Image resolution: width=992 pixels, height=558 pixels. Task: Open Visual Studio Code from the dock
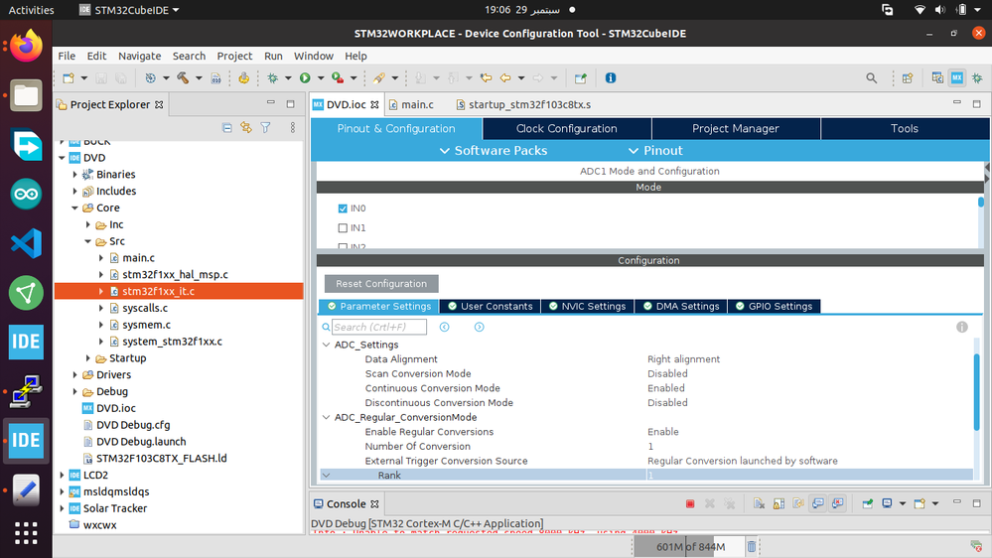click(x=26, y=243)
